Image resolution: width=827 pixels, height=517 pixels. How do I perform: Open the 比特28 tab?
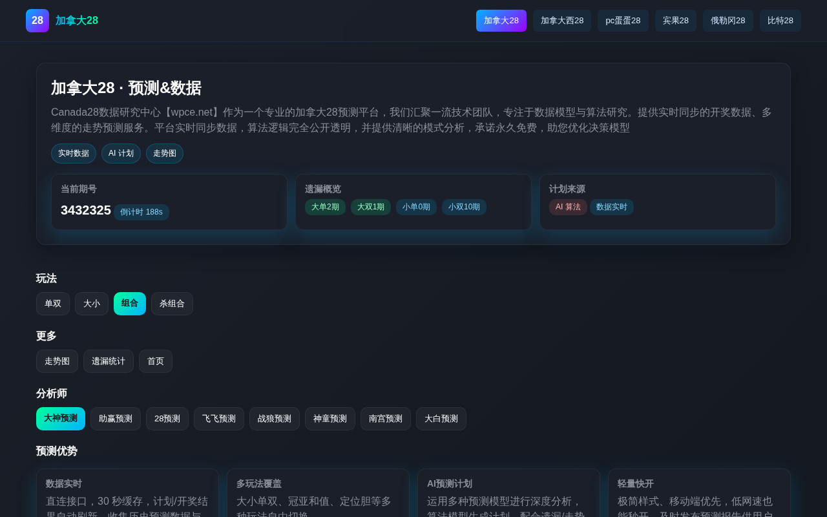[x=780, y=21]
